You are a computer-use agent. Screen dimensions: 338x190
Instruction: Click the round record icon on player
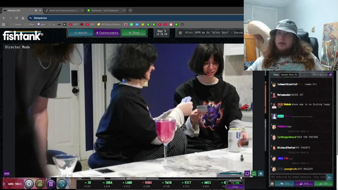(x=261, y=173)
